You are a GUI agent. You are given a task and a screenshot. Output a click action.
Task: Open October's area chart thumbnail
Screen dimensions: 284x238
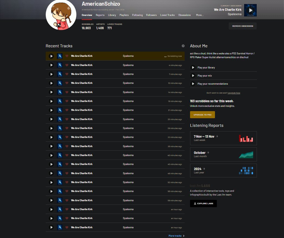(x=246, y=154)
